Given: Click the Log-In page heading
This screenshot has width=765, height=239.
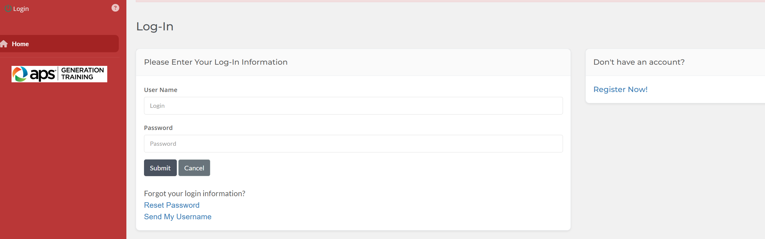Looking at the screenshot, I should 155,27.
